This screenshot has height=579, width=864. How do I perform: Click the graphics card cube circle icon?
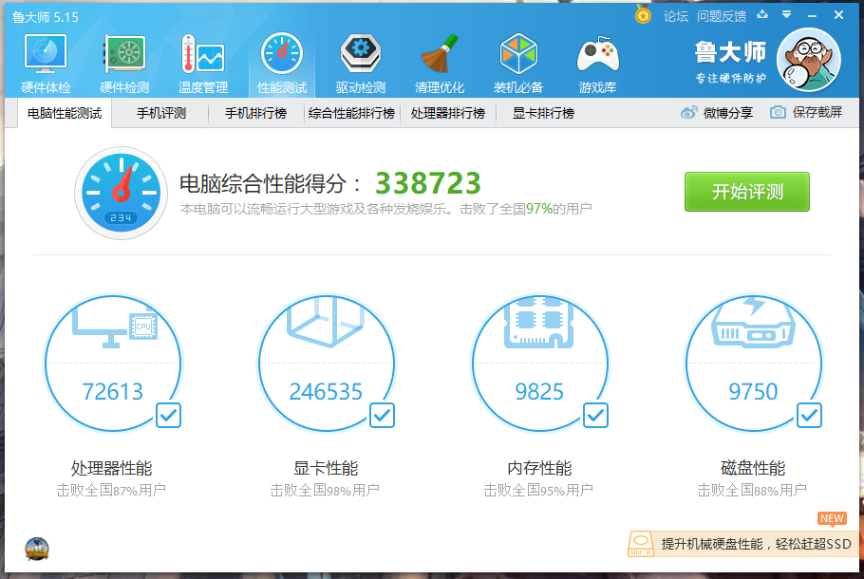[327, 323]
